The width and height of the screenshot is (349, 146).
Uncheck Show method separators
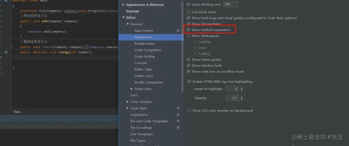point(189,30)
